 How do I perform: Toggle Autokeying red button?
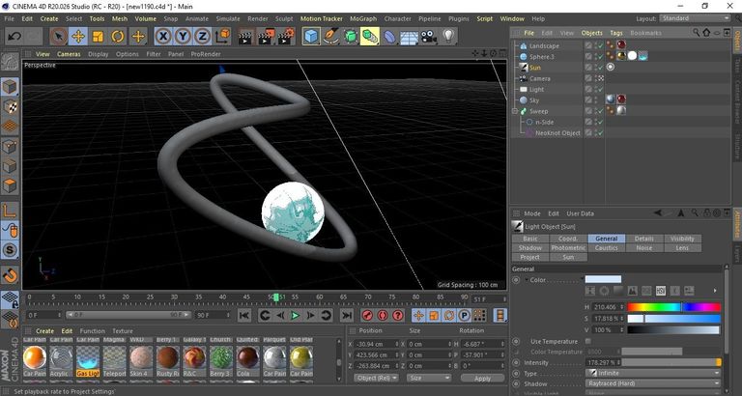(383, 315)
